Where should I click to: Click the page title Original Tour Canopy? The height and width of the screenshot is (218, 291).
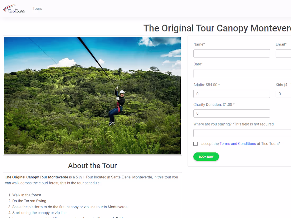tap(217, 28)
